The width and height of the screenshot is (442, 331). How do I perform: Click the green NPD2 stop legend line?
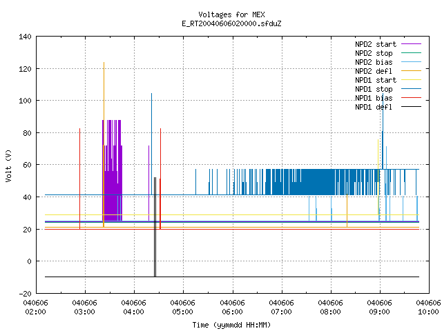coord(411,52)
